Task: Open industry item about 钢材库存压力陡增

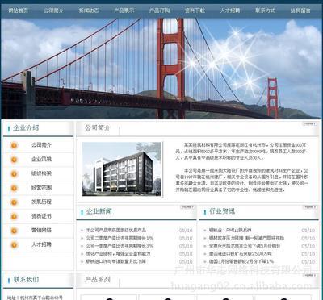Action: [246, 238]
